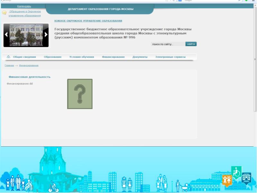Show next photo in school slideshow

(x=46, y=35)
